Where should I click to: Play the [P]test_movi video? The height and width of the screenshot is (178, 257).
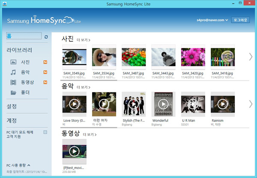(74, 151)
